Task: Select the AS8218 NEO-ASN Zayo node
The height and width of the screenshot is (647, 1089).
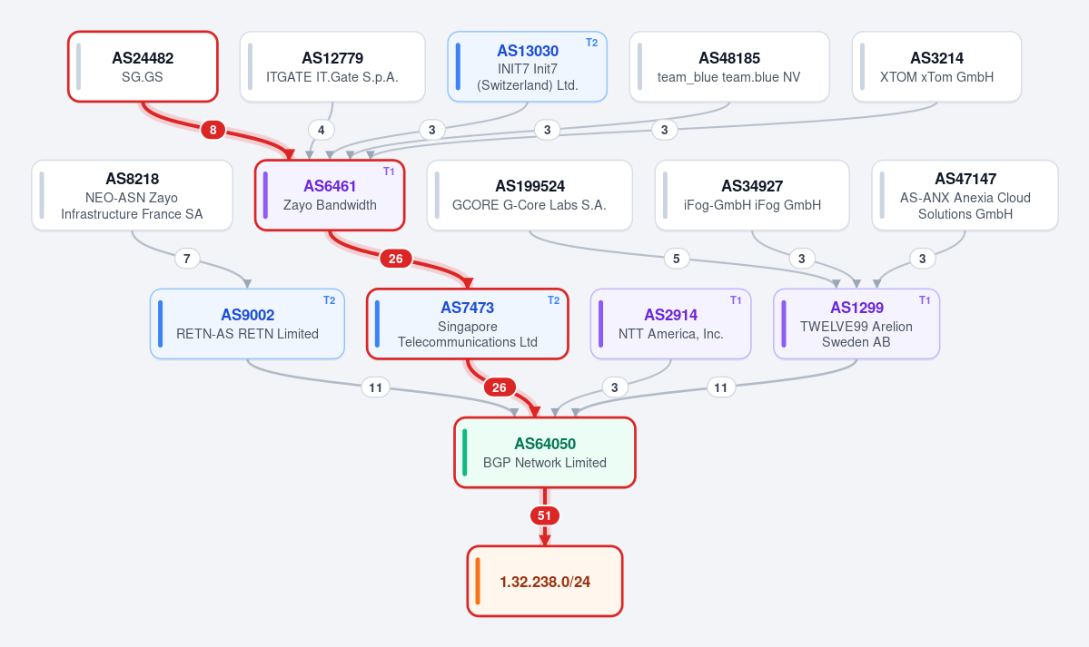Action: click(132, 196)
